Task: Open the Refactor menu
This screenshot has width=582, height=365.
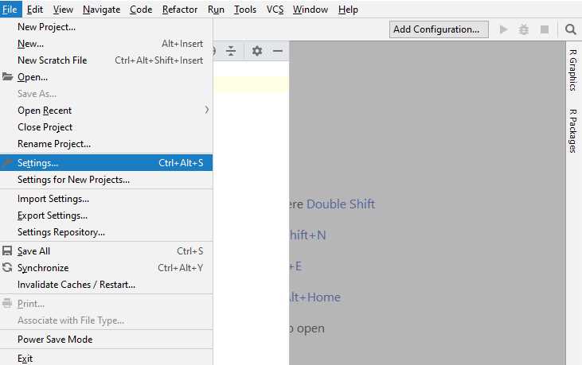Action: (180, 10)
